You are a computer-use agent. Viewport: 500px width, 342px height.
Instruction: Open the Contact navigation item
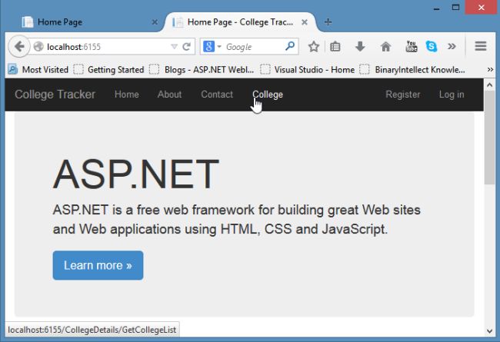[x=217, y=95]
